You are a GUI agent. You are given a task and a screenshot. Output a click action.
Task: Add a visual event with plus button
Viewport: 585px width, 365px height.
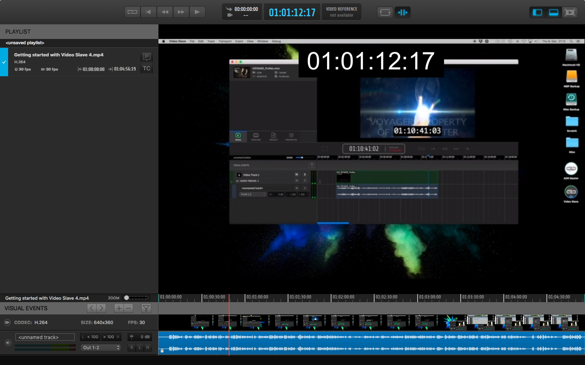coord(119,308)
